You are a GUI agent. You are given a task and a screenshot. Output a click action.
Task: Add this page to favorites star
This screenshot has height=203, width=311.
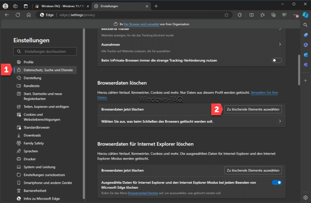coord(226,15)
